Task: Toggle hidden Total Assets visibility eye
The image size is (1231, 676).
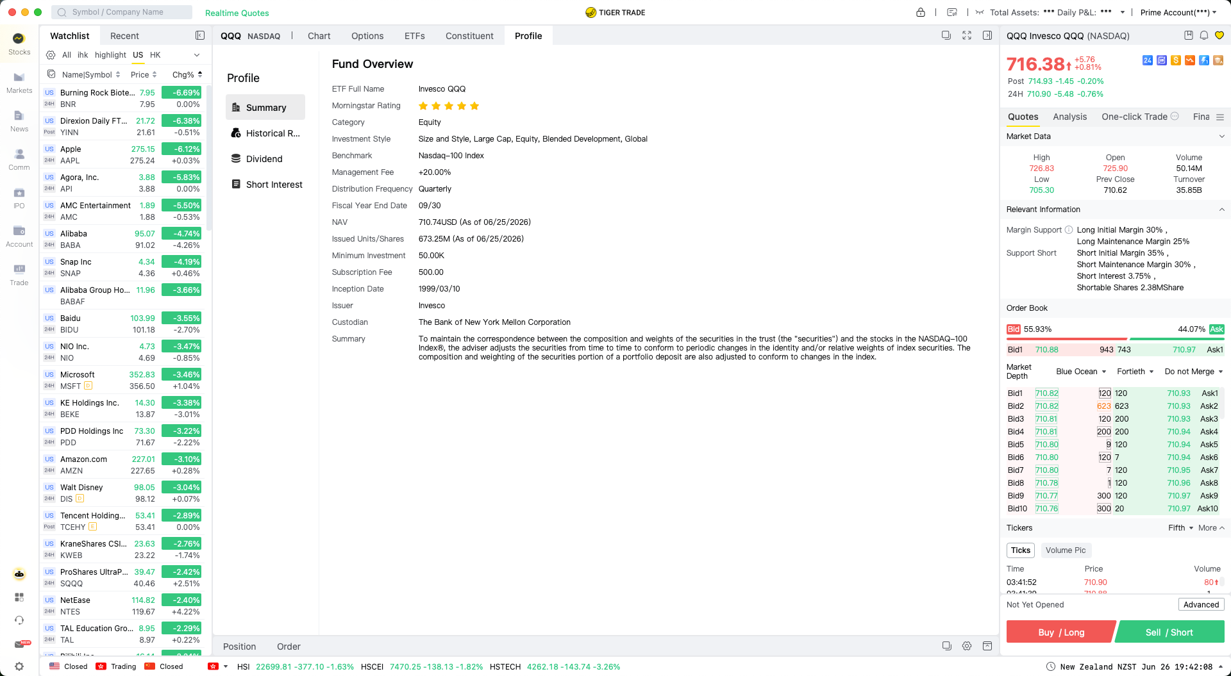Action: [x=980, y=12]
